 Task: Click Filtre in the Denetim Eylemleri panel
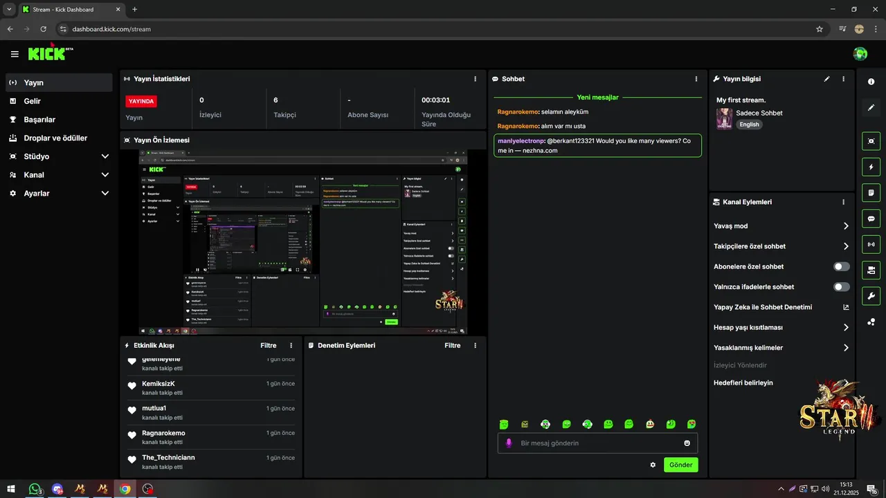453,345
